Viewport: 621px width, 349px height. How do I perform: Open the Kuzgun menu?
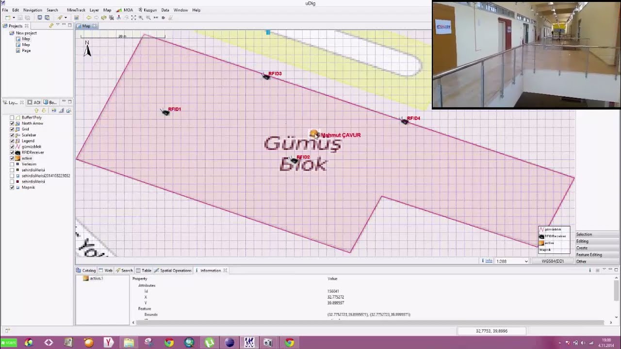pyautogui.click(x=147, y=10)
